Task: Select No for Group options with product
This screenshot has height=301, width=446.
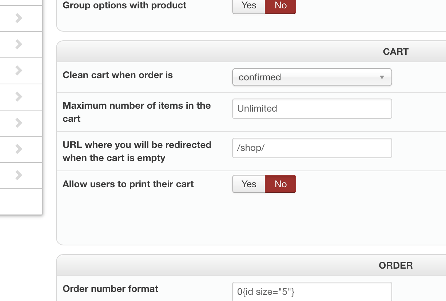Action: [x=280, y=6]
